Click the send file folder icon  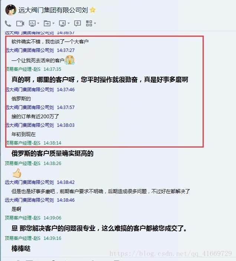(47, 23)
